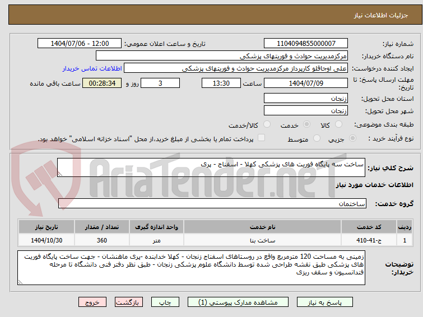The height and width of the screenshot is (317, 423).
Task: Click the remaining time 00:28:34 field
Action: (x=102, y=83)
